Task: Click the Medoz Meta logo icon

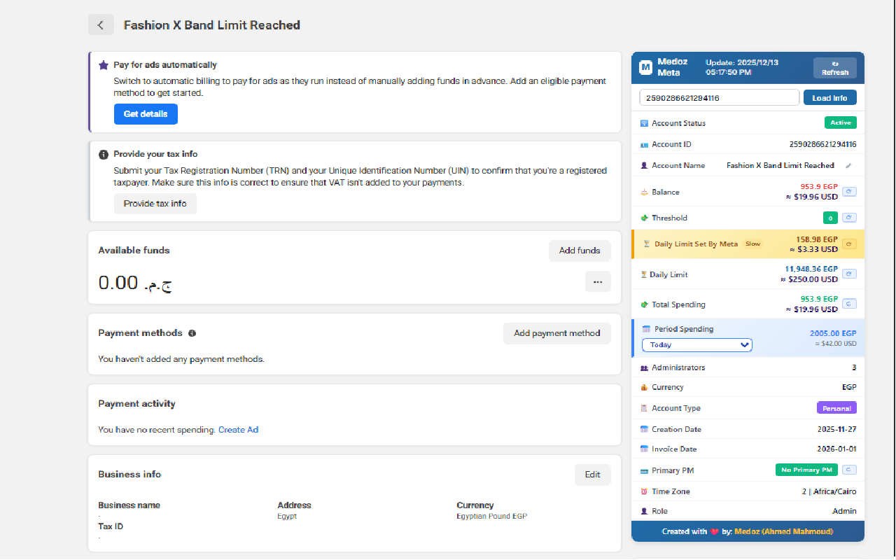Action: pos(645,67)
